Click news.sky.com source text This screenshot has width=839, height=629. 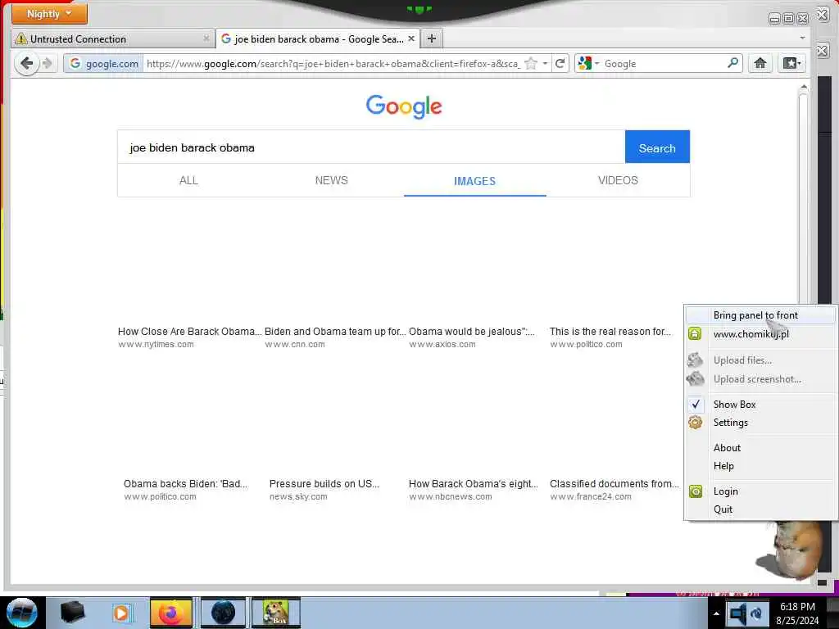point(298,497)
